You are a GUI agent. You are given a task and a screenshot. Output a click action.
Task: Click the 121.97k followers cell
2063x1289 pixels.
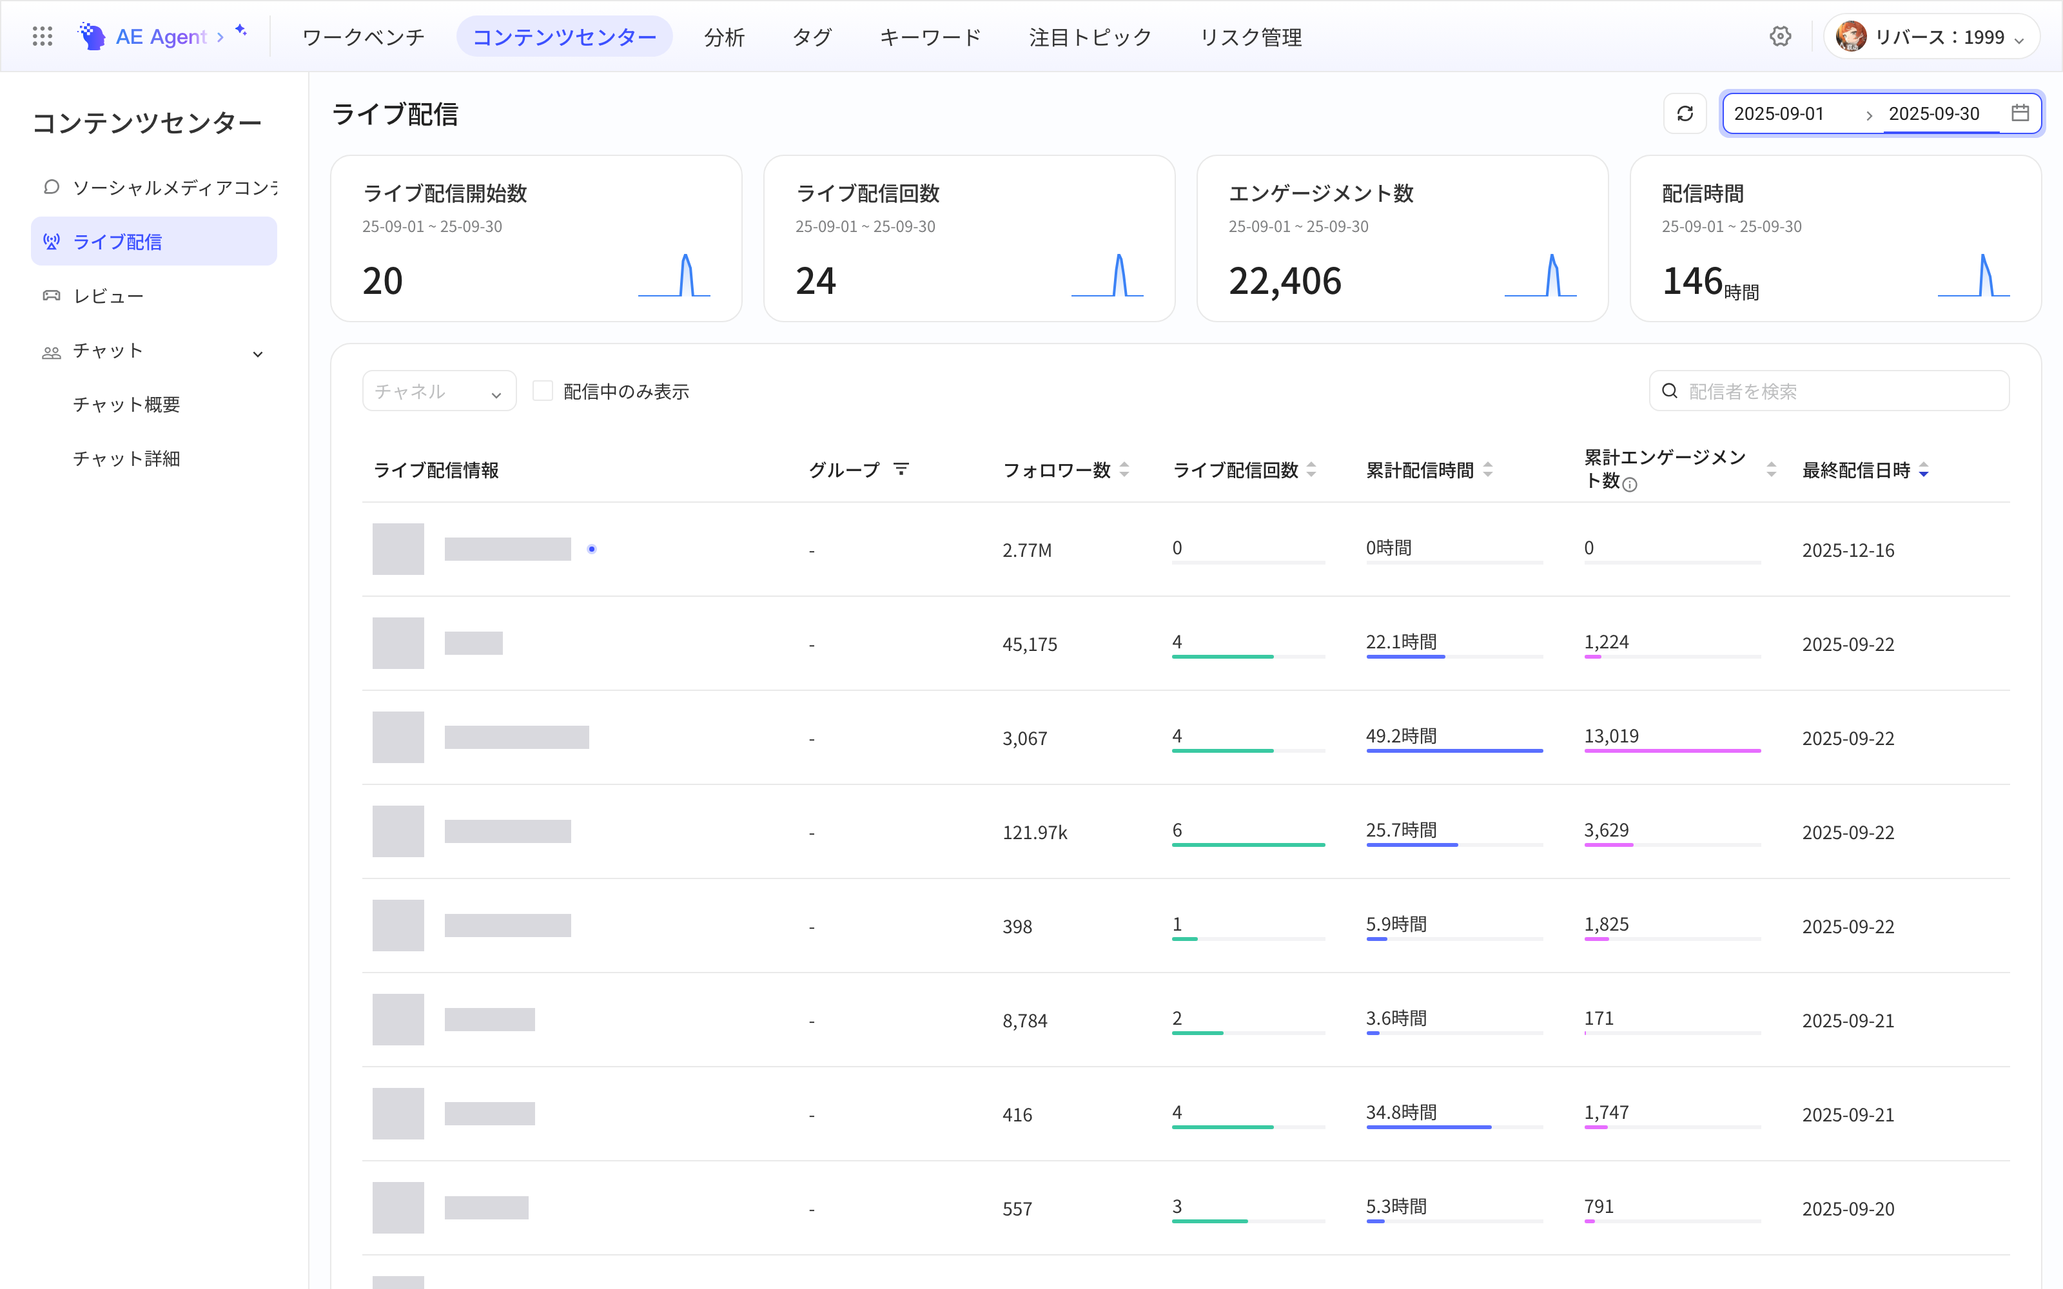click(1034, 832)
